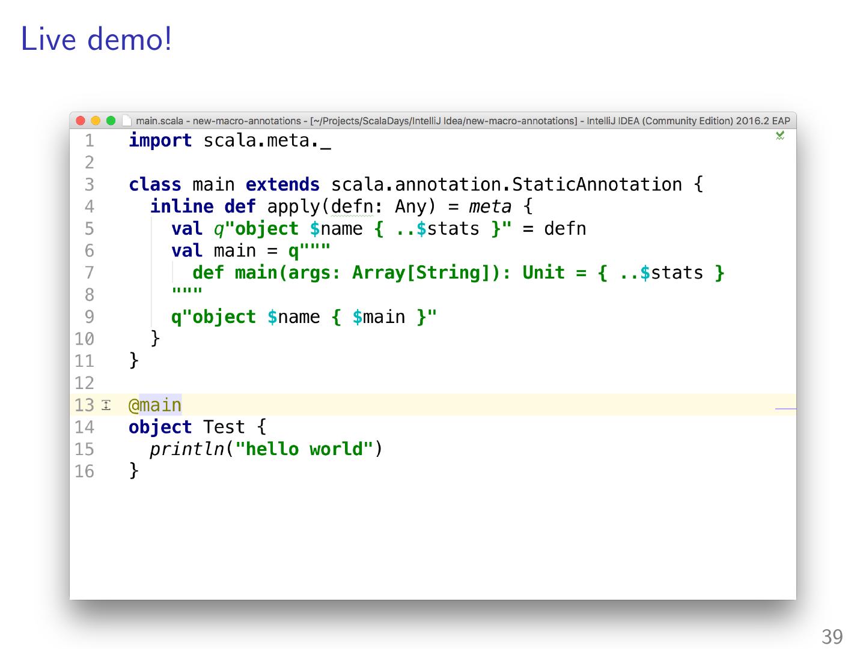Click the 'Test' object name
866x649 pixels.
(224, 427)
